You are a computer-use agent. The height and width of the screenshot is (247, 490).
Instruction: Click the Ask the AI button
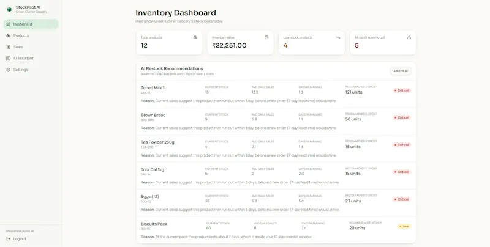point(401,71)
